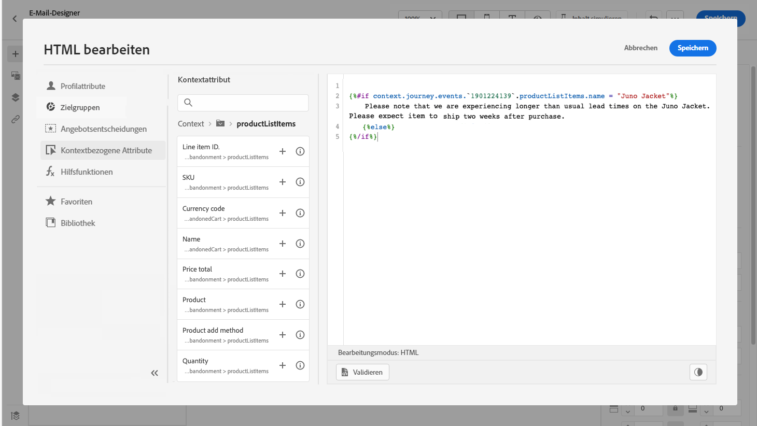Add the Currency code attribute
The width and height of the screenshot is (757, 426).
tap(283, 213)
